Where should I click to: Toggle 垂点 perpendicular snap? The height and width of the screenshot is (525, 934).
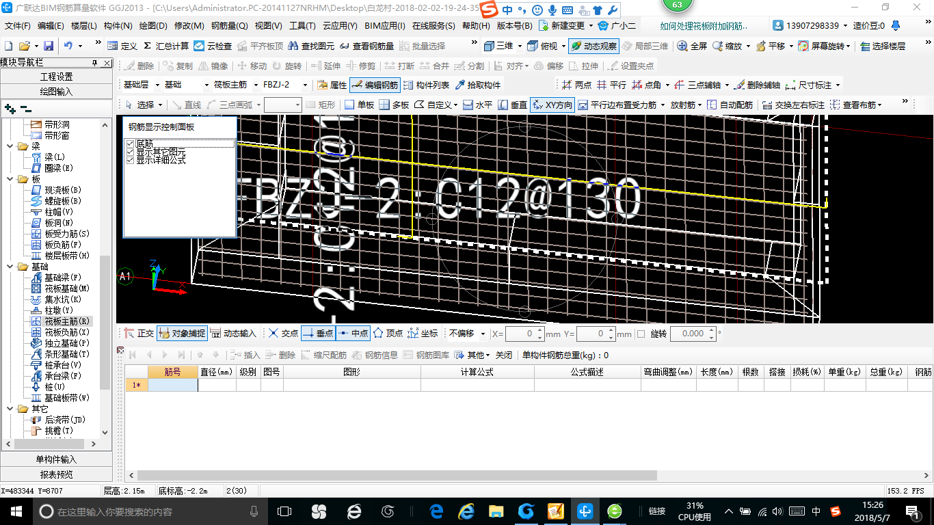(318, 334)
